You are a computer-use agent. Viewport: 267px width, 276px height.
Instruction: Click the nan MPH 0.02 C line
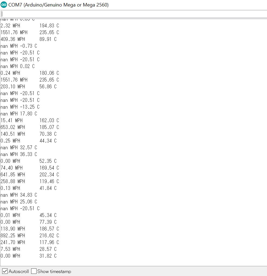pyautogui.click(x=18, y=66)
